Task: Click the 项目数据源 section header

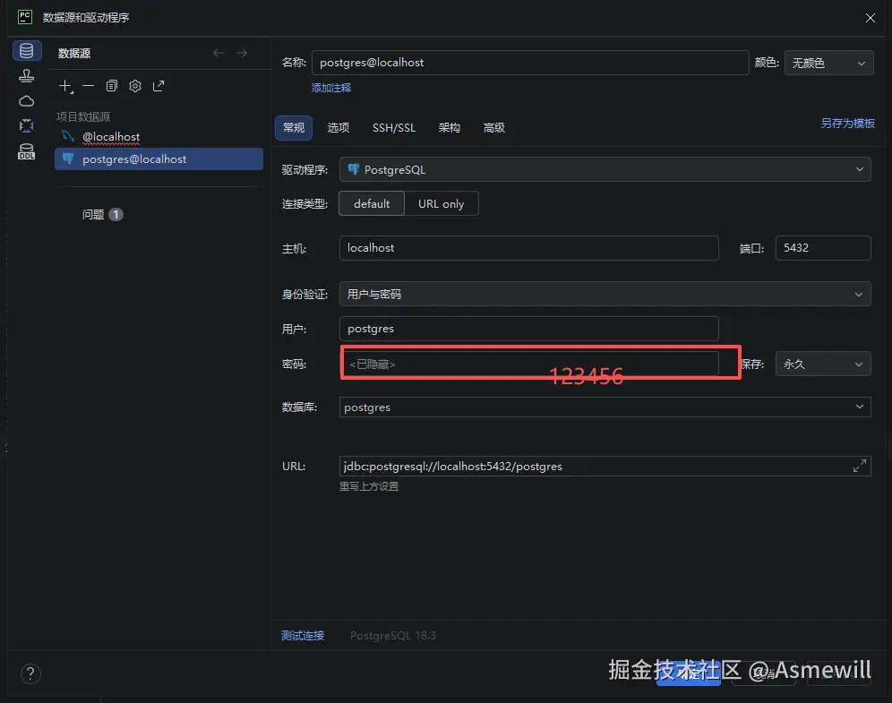Action: point(83,116)
